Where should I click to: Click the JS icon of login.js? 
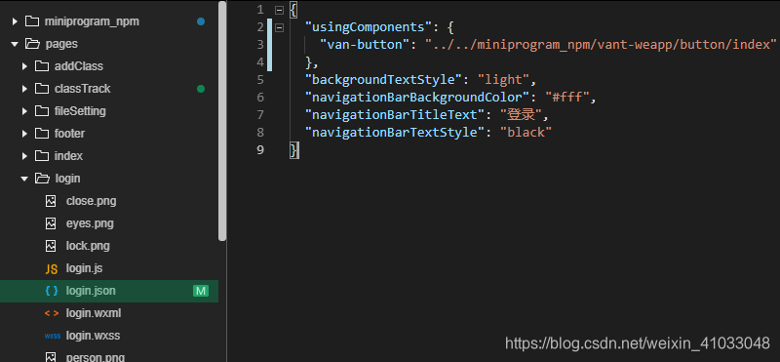(52, 269)
